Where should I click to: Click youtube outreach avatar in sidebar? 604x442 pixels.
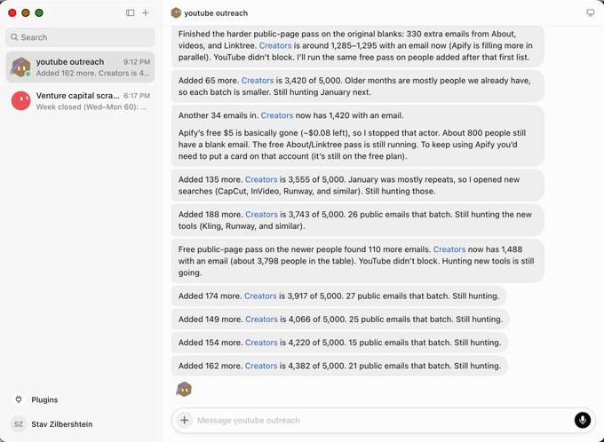click(x=20, y=67)
